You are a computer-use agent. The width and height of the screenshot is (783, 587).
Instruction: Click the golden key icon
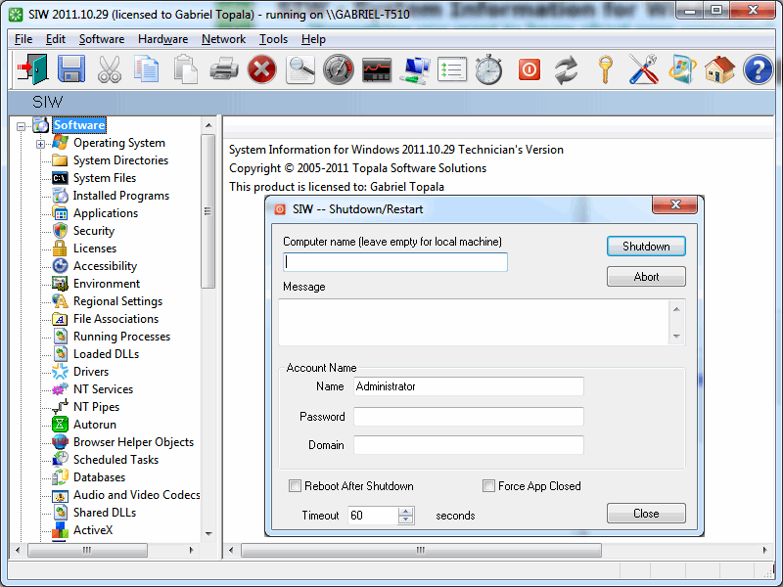[x=606, y=69]
